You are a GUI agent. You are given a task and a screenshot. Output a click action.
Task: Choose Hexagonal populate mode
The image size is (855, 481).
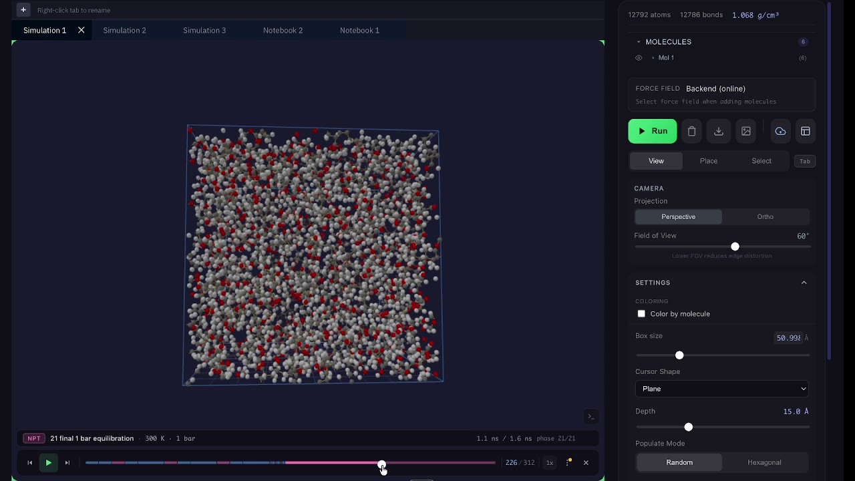click(764, 462)
